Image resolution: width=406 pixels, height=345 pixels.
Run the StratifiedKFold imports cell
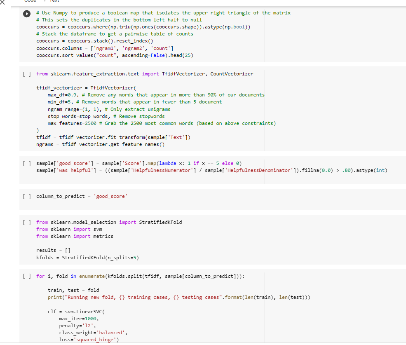pos(27,222)
